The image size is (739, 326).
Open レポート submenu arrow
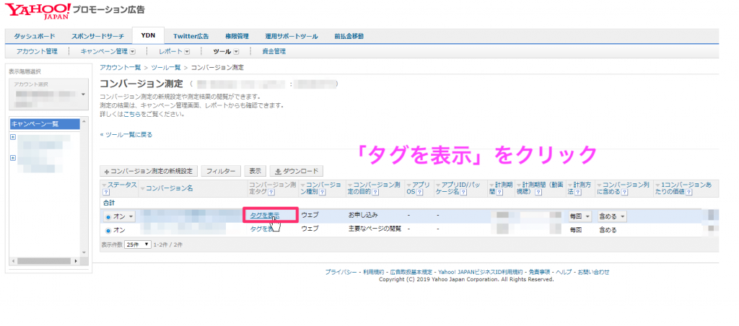click(187, 52)
